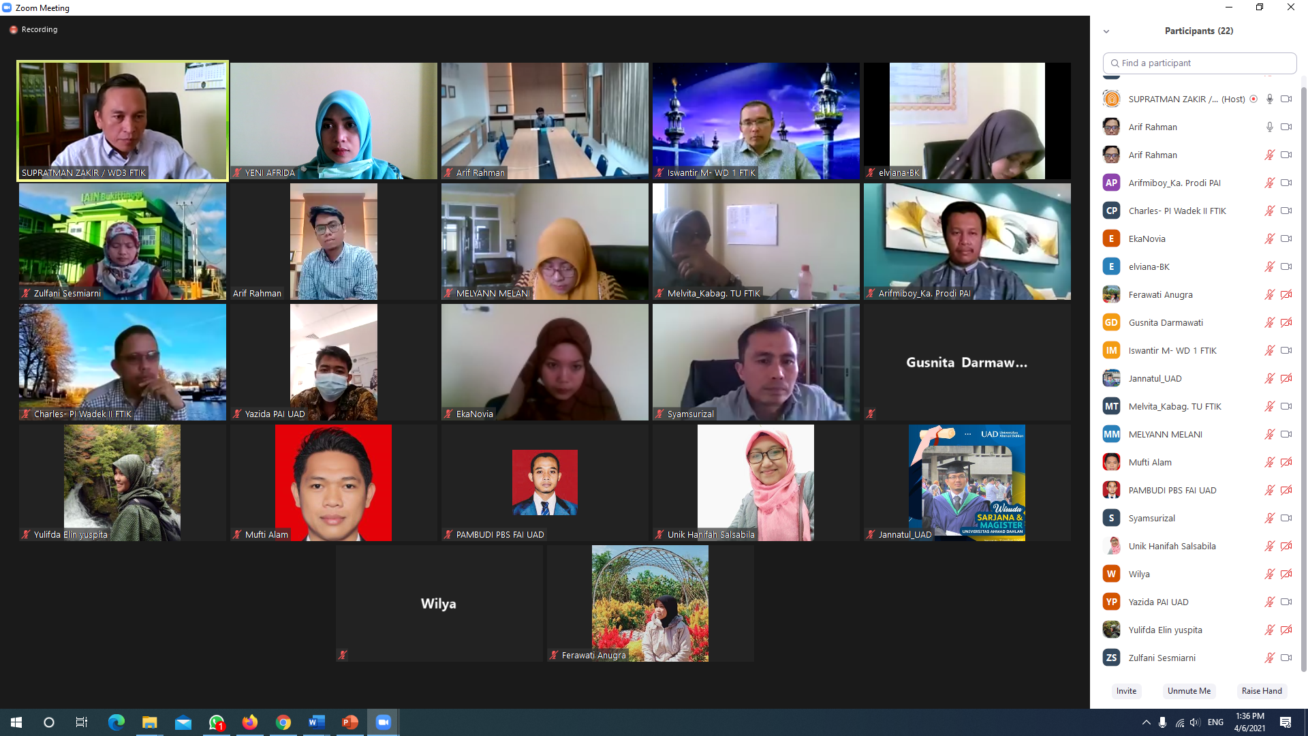This screenshot has height=736, width=1308.
Task: Click the muted mic icon for MELYANN MELANI
Action: [x=1270, y=434]
